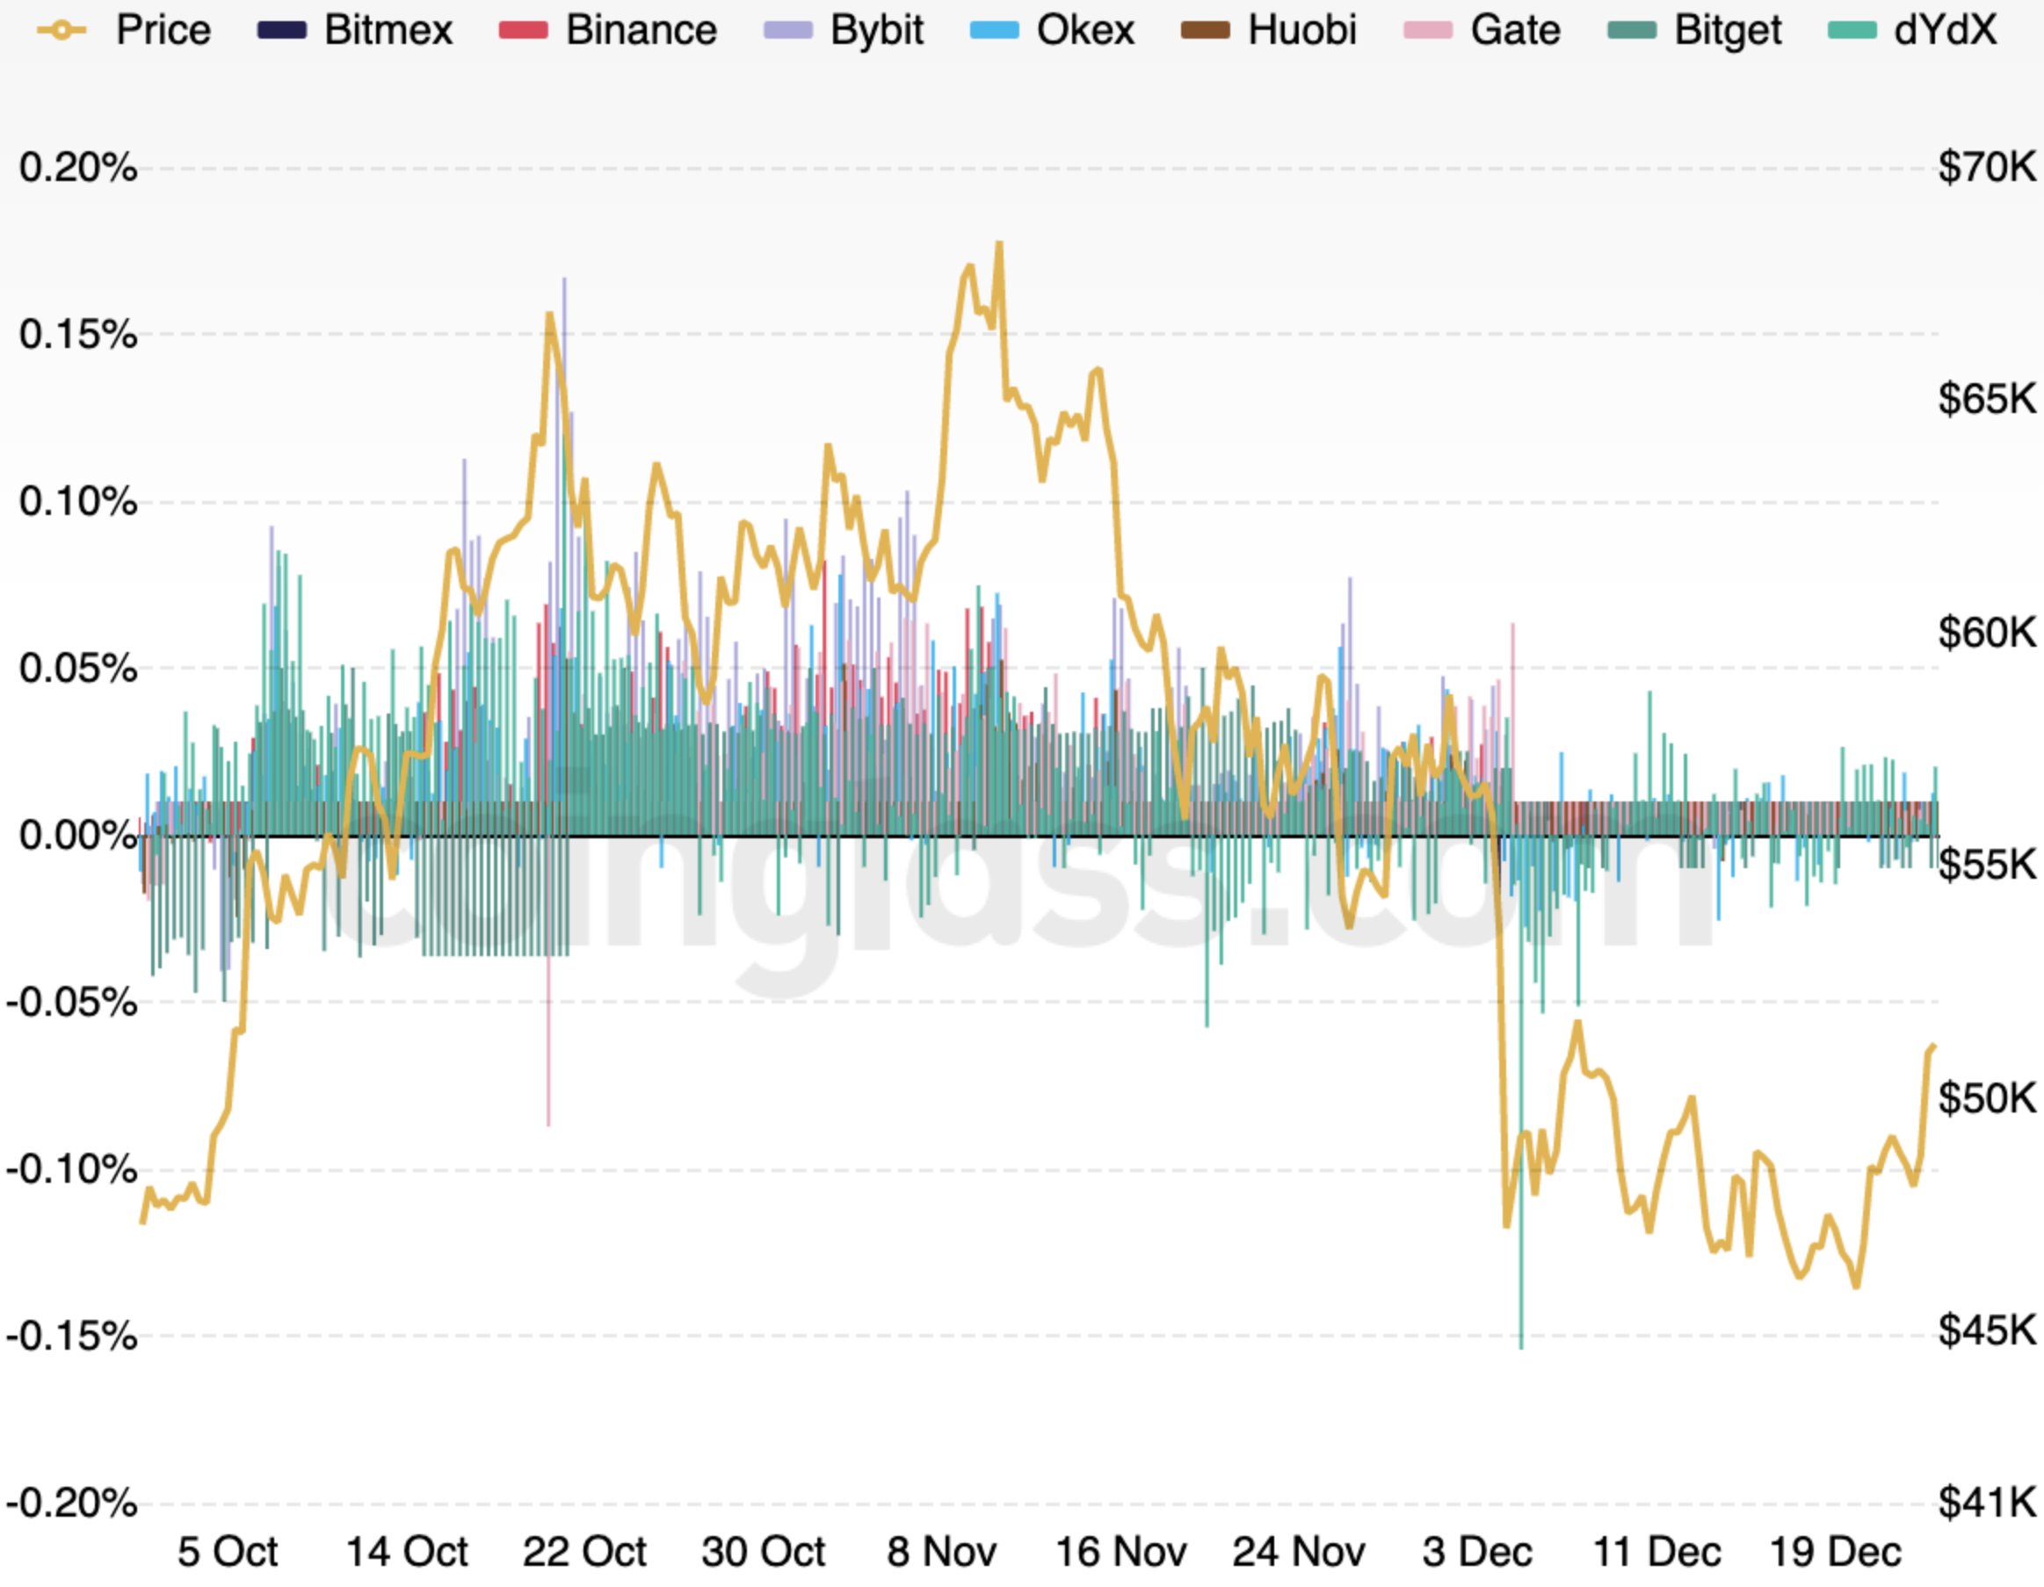Click the 24 Nov date label

click(1298, 1553)
